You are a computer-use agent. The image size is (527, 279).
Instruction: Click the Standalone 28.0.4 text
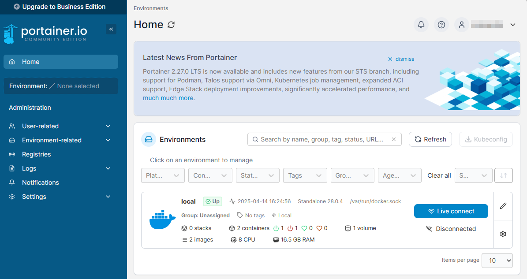(320, 201)
